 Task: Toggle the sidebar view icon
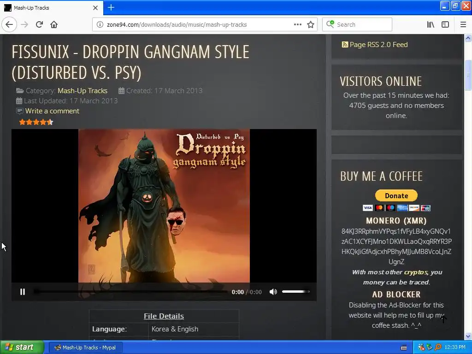point(445,24)
